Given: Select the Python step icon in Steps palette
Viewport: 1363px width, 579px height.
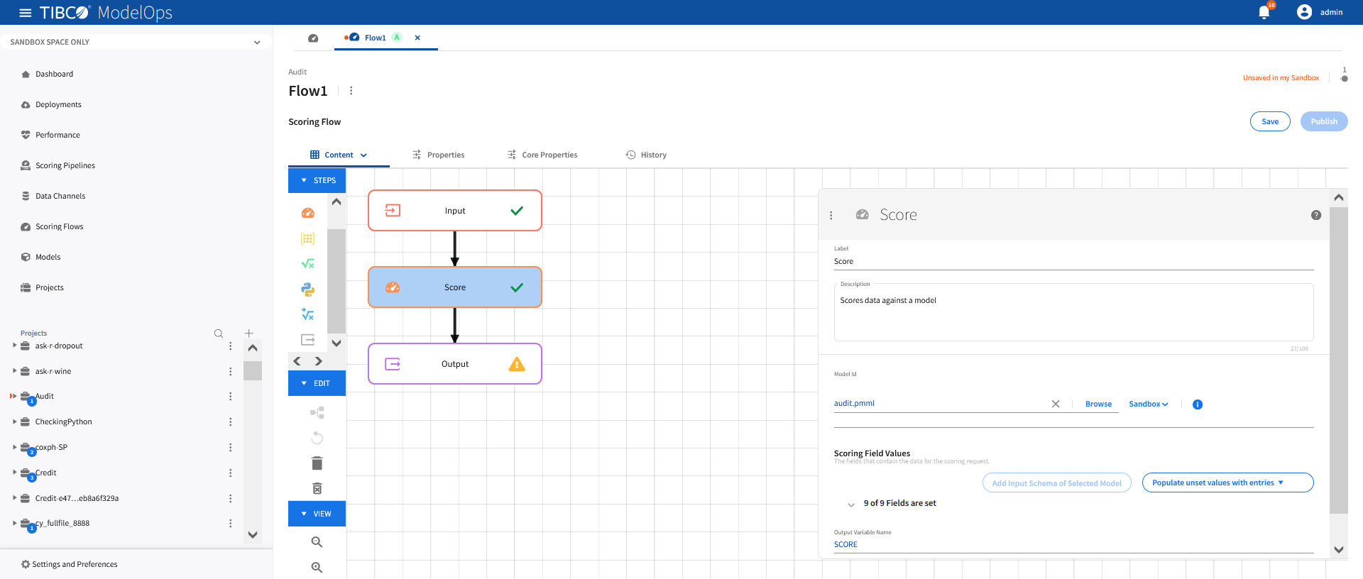Looking at the screenshot, I should [x=307, y=289].
